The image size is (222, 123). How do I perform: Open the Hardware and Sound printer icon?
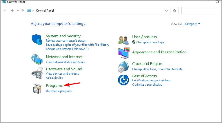37,73
